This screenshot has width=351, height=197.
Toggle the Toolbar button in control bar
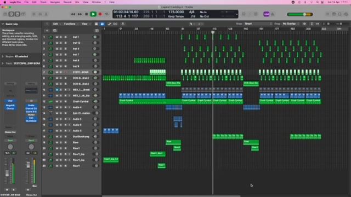(x=23, y=14)
